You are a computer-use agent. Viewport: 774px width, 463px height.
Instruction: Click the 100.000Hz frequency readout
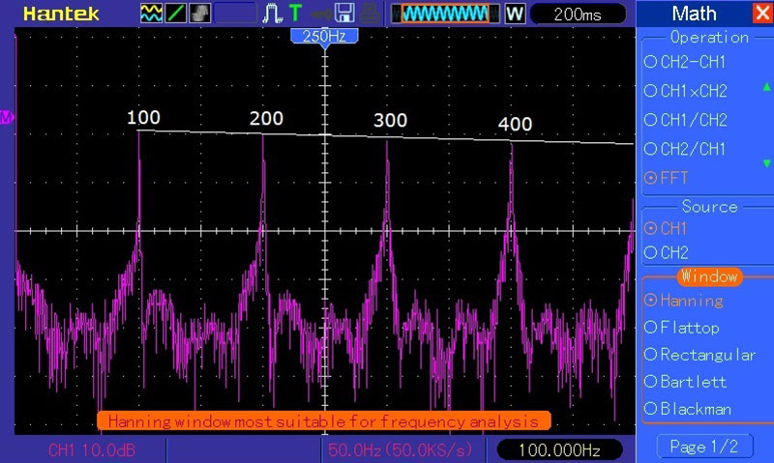point(559,449)
